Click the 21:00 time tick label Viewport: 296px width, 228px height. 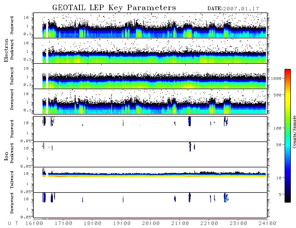180,224
